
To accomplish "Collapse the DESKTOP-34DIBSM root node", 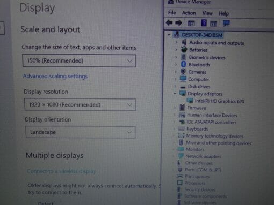I will [x=169, y=34].
